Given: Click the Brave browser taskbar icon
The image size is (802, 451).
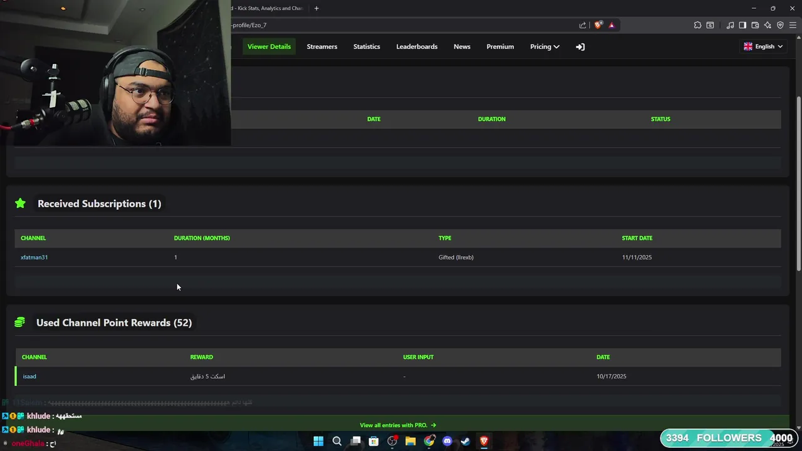Looking at the screenshot, I should point(484,441).
